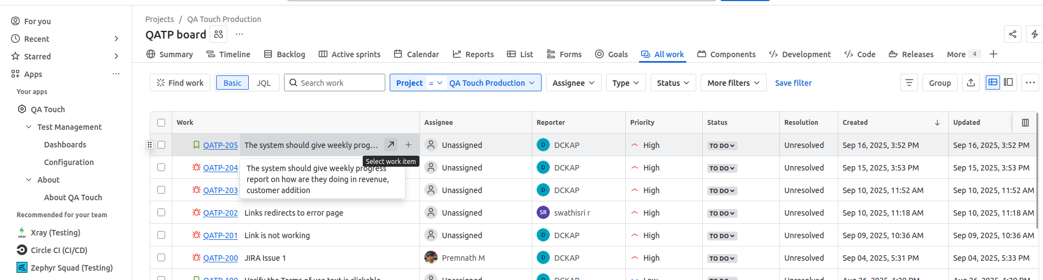1043x280 pixels.
Task: Click swathisri r reporter avatar
Action: click(x=543, y=212)
